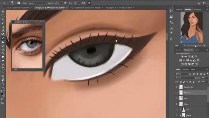Change the screen mode button
This screenshot has height=118, width=209.
click(3, 103)
